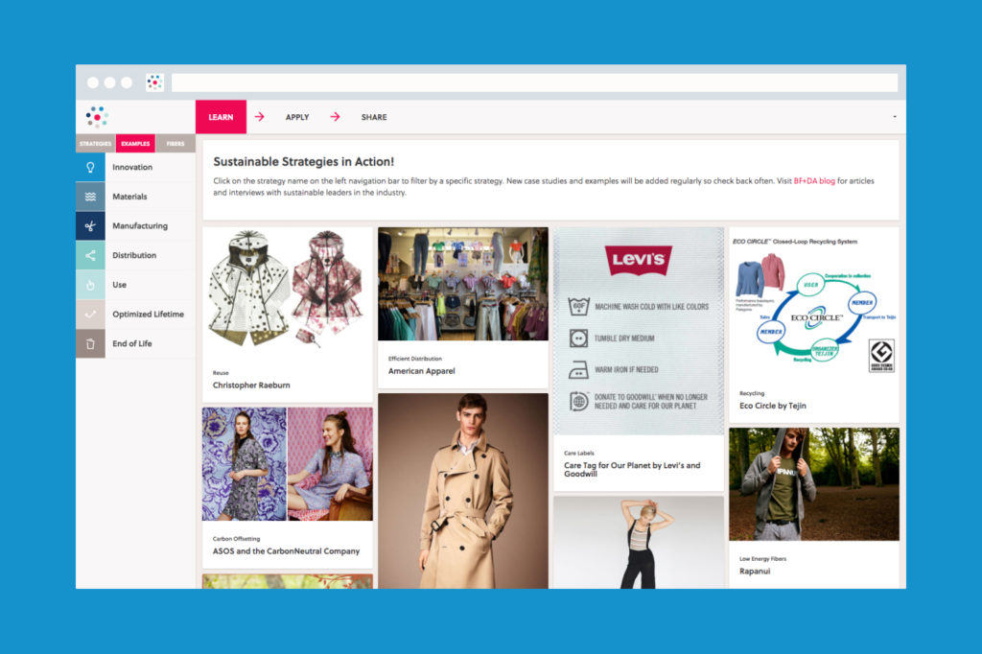Open the Christopher Raeburn case study title
The image size is (982, 654).
251,385
